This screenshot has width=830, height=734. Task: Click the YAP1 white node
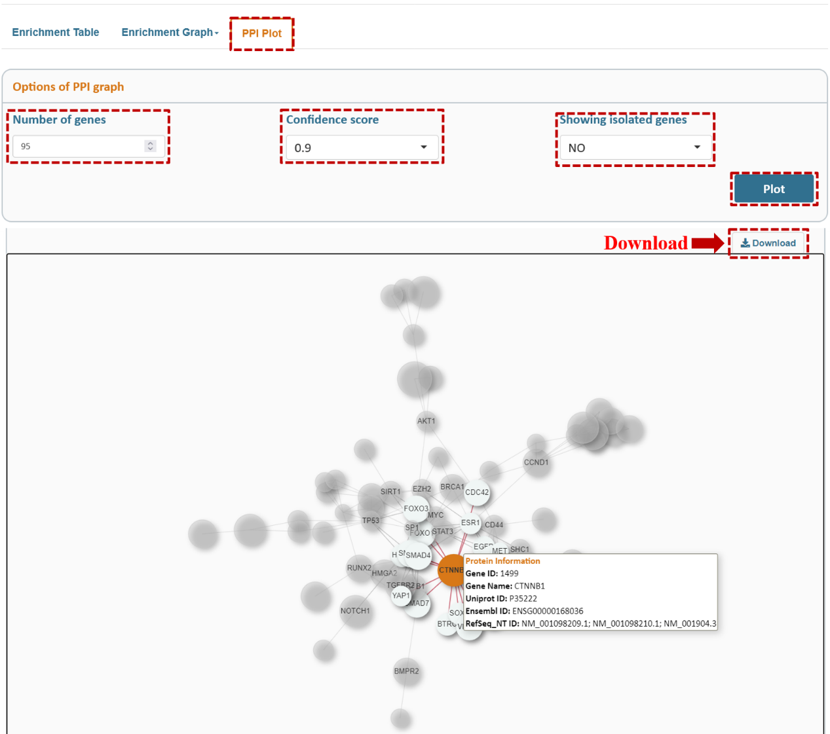(401, 596)
